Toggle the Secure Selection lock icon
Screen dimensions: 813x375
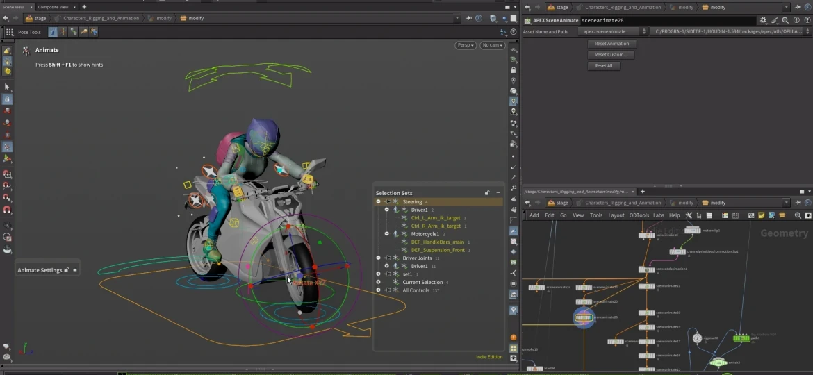click(7, 99)
